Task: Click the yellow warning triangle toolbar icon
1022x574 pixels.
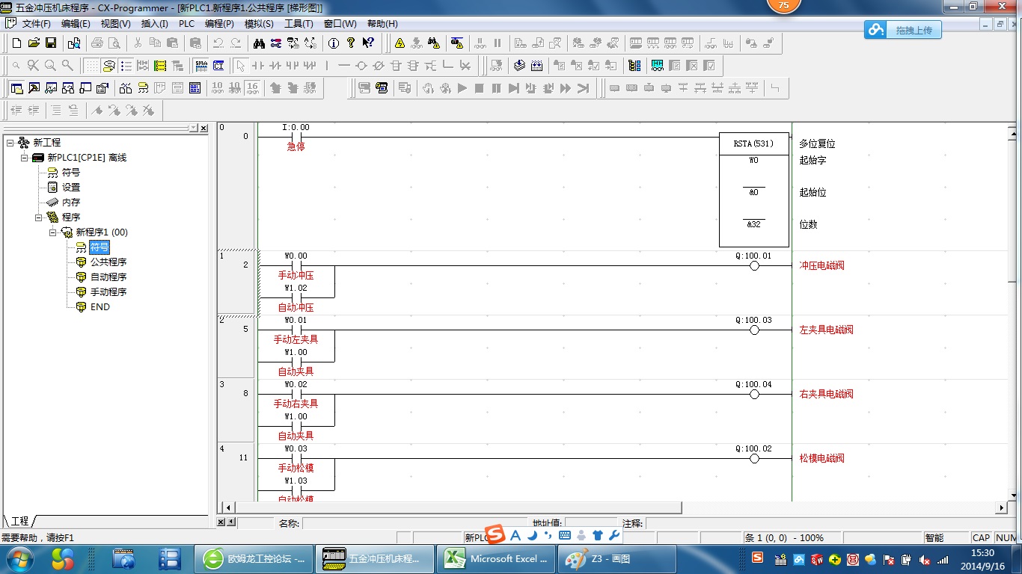Action: (x=400, y=43)
